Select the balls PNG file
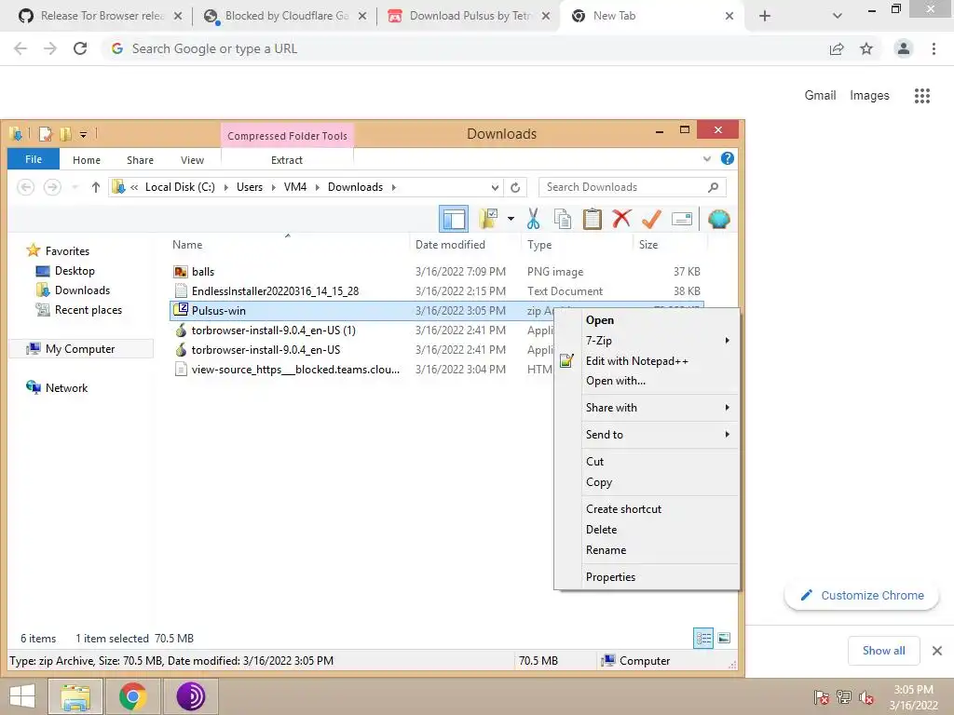 click(436, 272)
